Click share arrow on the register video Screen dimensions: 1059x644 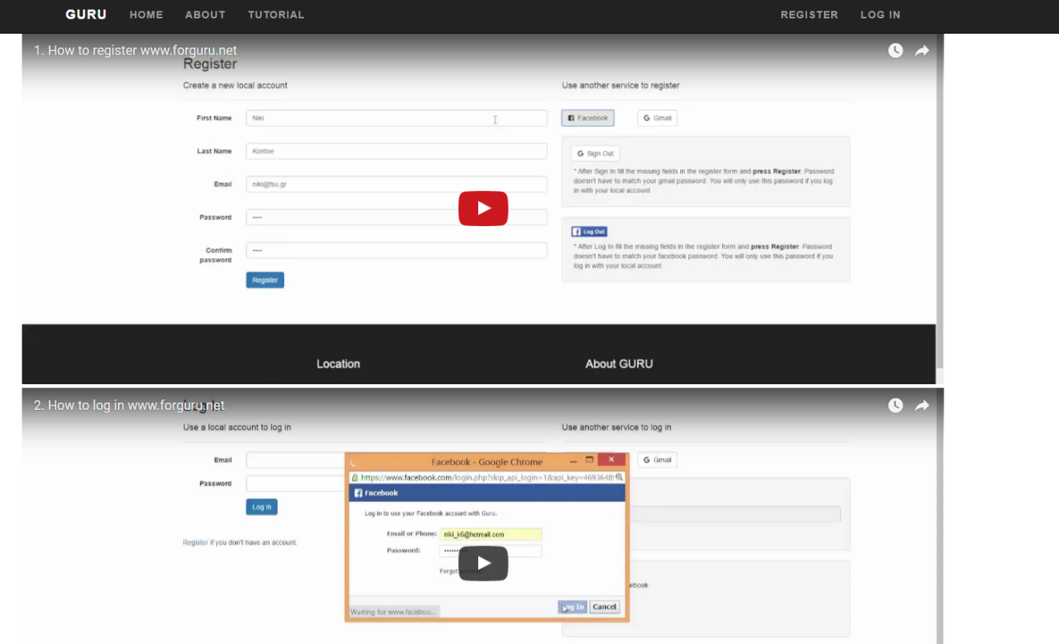click(922, 51)
